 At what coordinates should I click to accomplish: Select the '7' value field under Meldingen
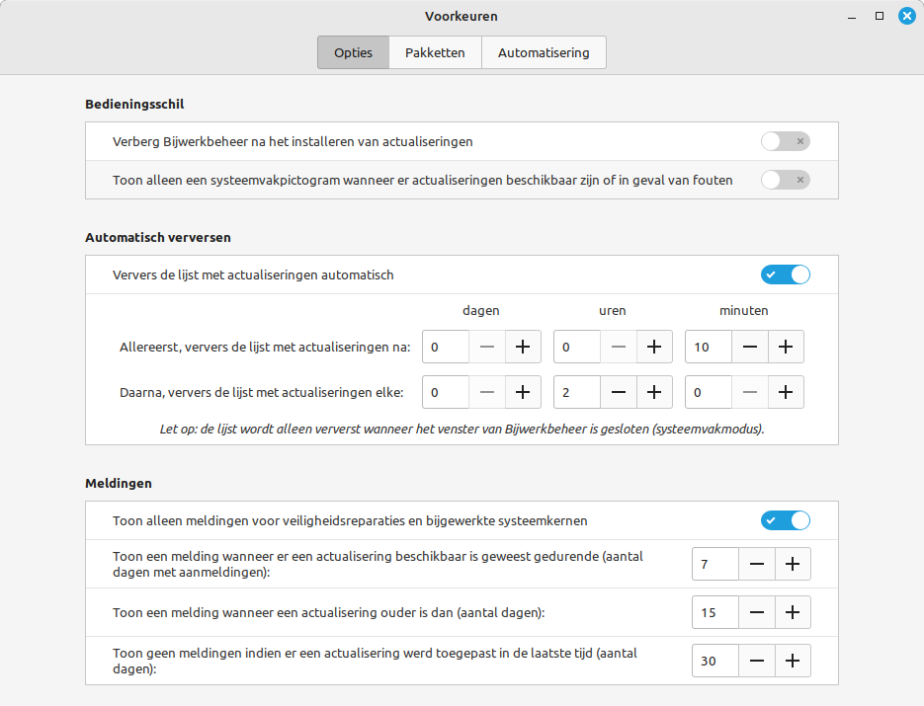click(714, 564)
